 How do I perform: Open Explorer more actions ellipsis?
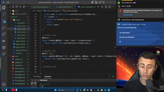pyautogui.click(x=27, y=7)
